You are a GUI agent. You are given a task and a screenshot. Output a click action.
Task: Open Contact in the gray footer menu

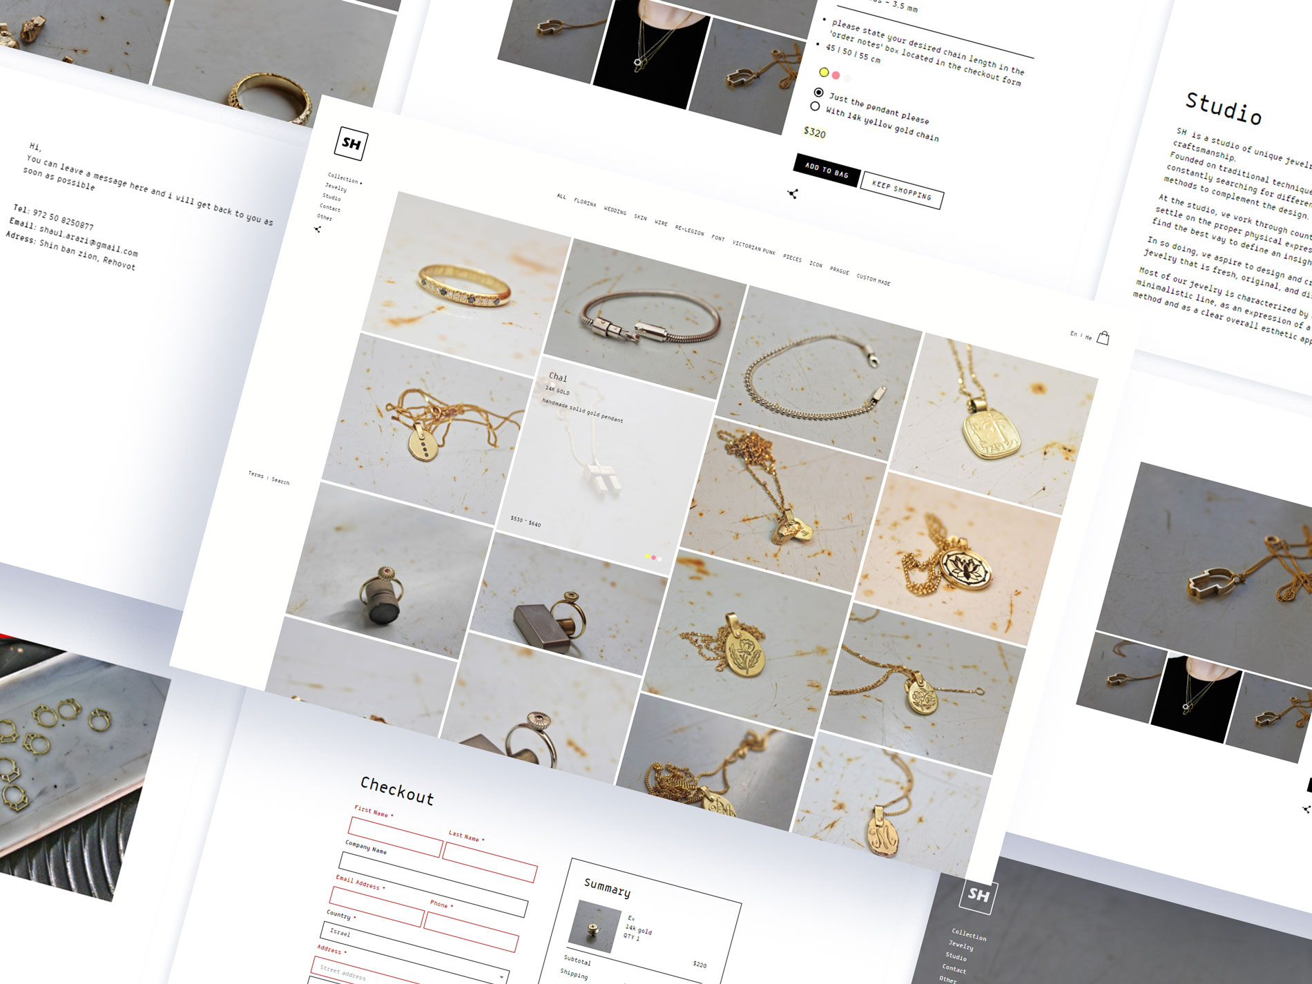tap(954, 968)
